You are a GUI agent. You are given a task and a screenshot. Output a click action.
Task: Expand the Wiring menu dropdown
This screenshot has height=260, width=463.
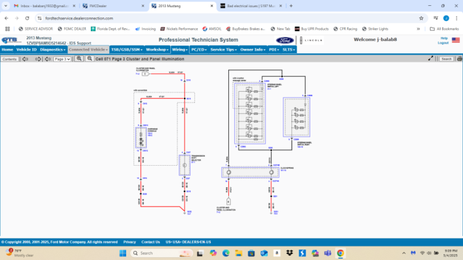point(179,49)
